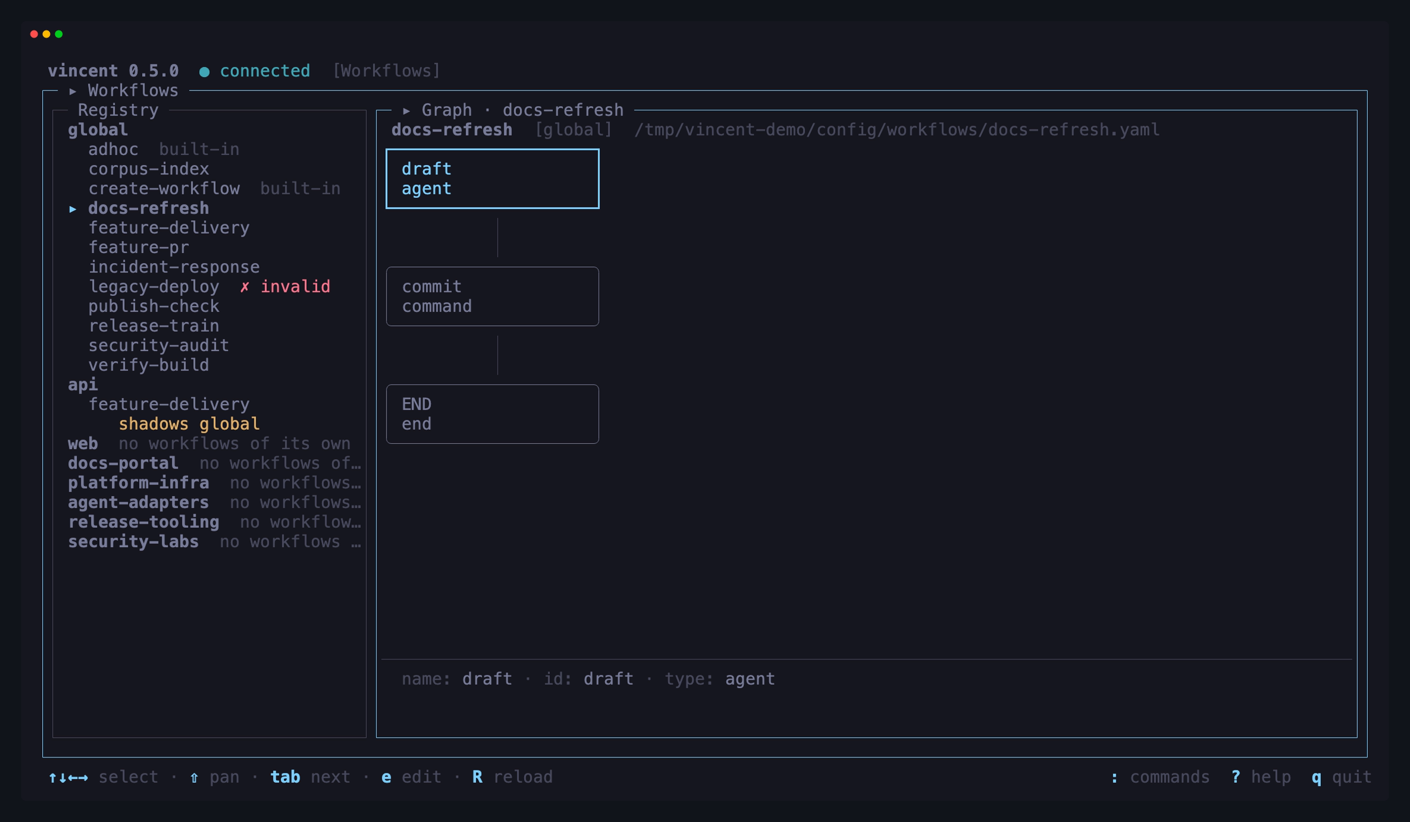Click the global group header

click(98, 130)
